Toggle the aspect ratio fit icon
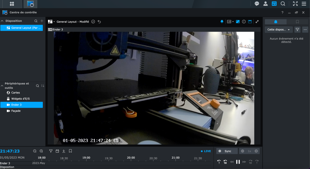 (238, 22)
